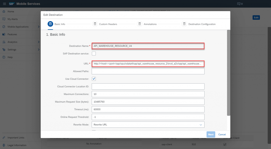Focus the Allowed Paths field
271x149 pixels.
[x=148, y=71]
